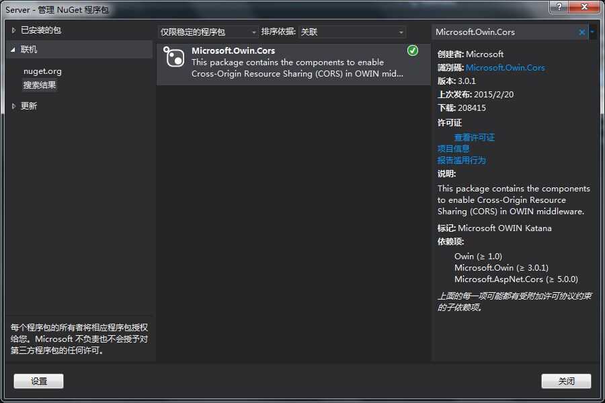Click the download count 208415

tap(471, 108)
